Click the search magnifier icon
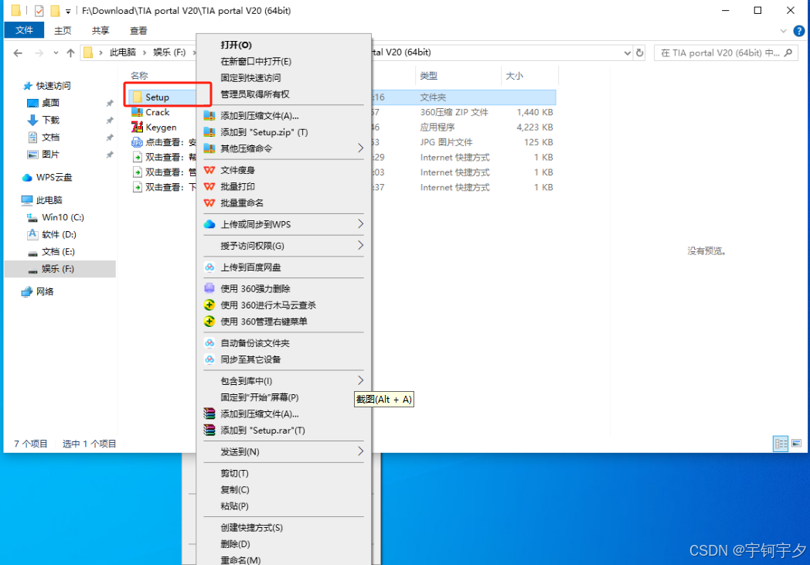The image size is (810, 565). pyautogui.click(x=788, y=53)
